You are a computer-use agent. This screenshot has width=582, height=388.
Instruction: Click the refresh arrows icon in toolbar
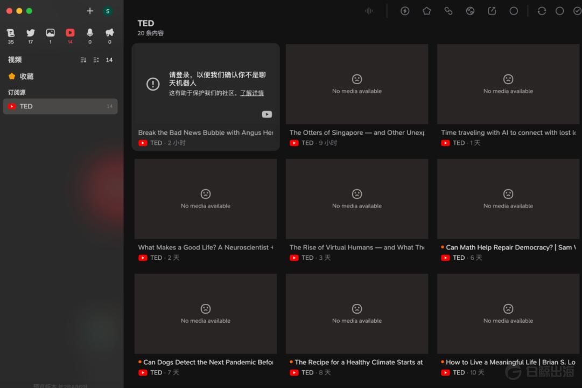point(542,11)
